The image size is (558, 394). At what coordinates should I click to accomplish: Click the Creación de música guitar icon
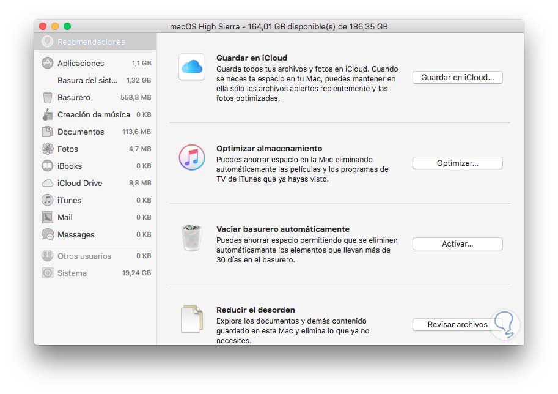(47, 114)
